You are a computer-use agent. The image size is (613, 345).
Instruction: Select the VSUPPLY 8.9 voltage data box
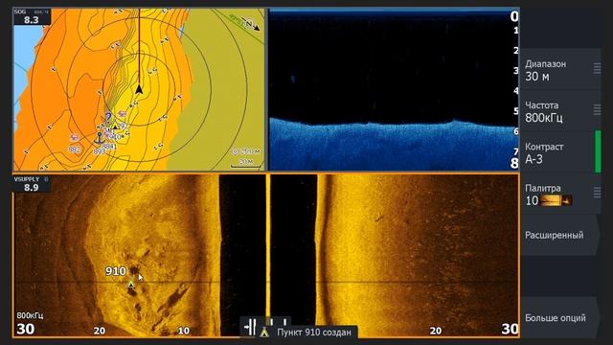click(32, 184)
